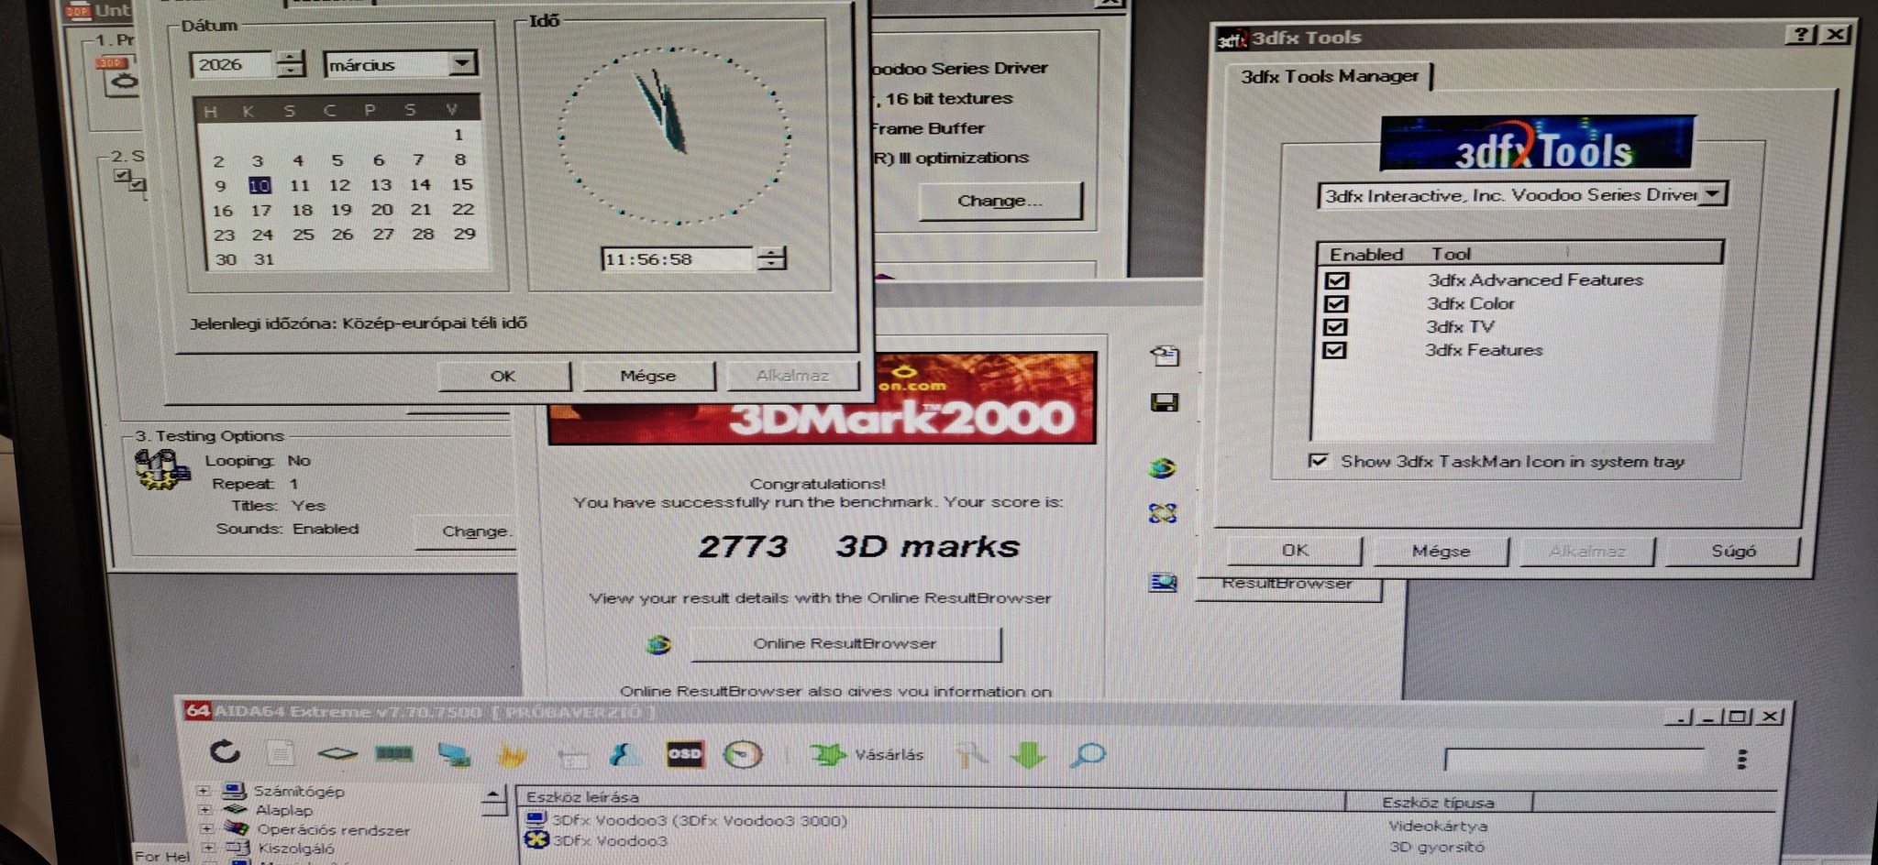Expand the Számítógép tree node
Viewport: 1878px width, 865px height.
coord(204,790)
